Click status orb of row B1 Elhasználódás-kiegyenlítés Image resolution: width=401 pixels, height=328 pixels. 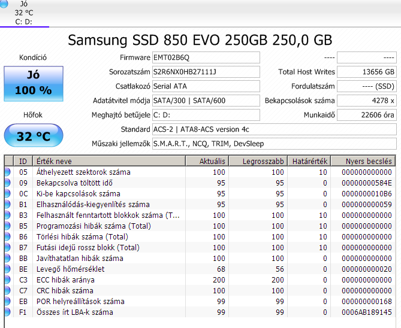click(x=7, y=204)
